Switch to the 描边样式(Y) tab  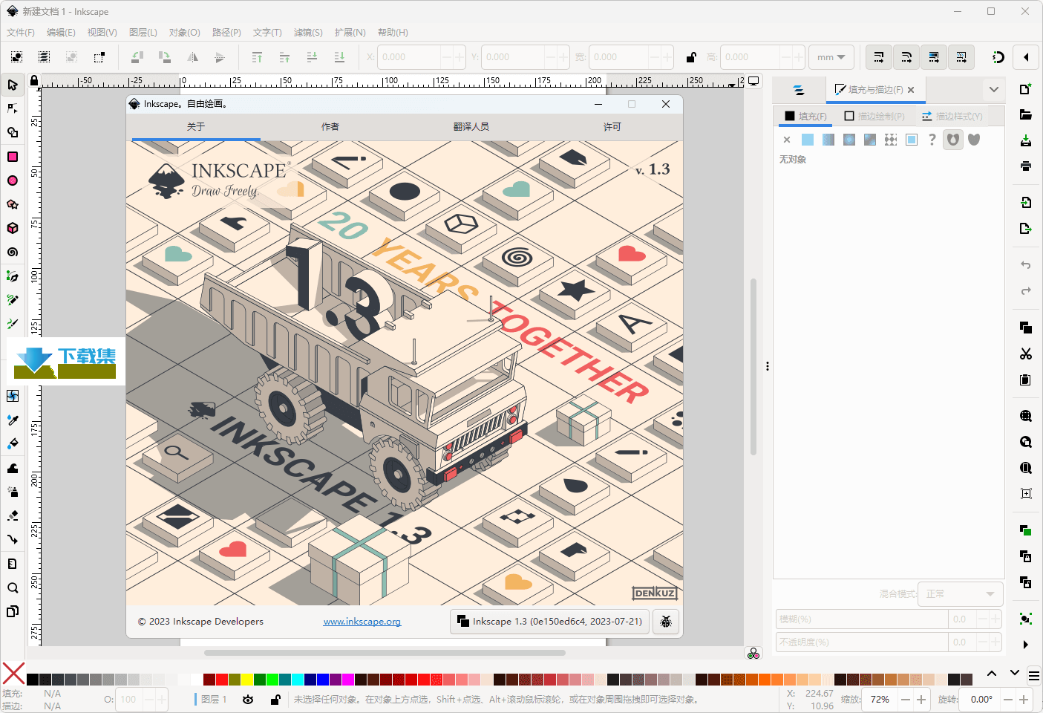click(x=952, y=116)
